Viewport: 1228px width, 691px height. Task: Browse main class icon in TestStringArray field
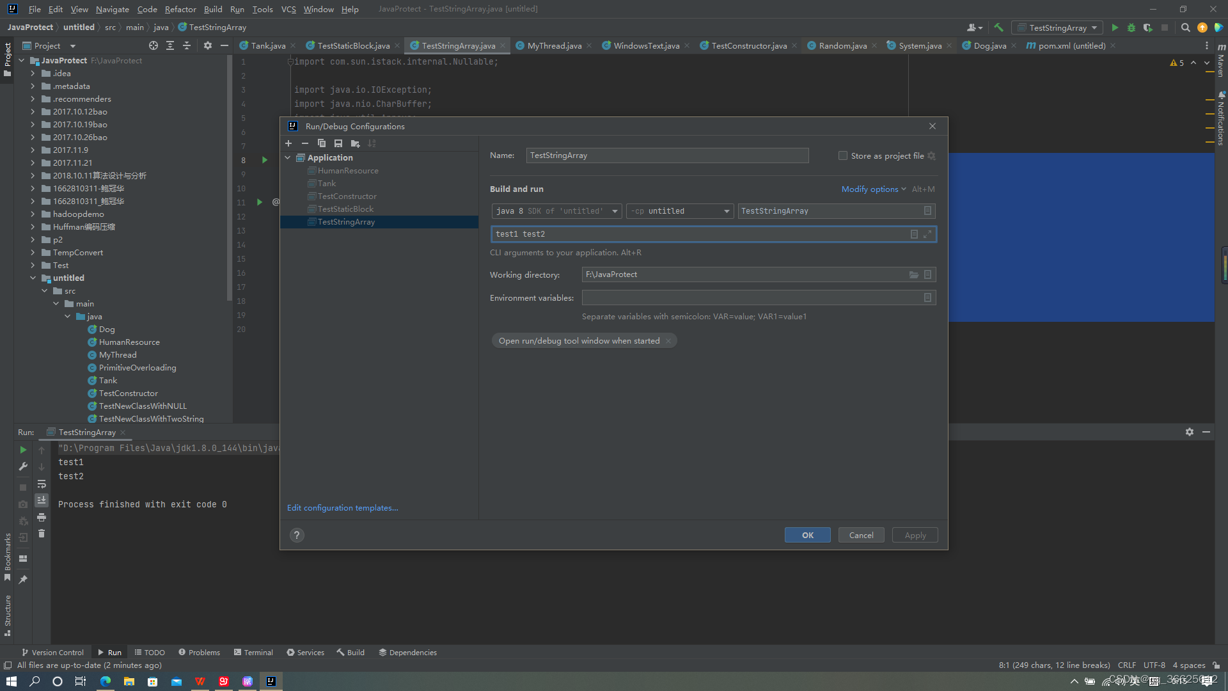click(927, 210)
